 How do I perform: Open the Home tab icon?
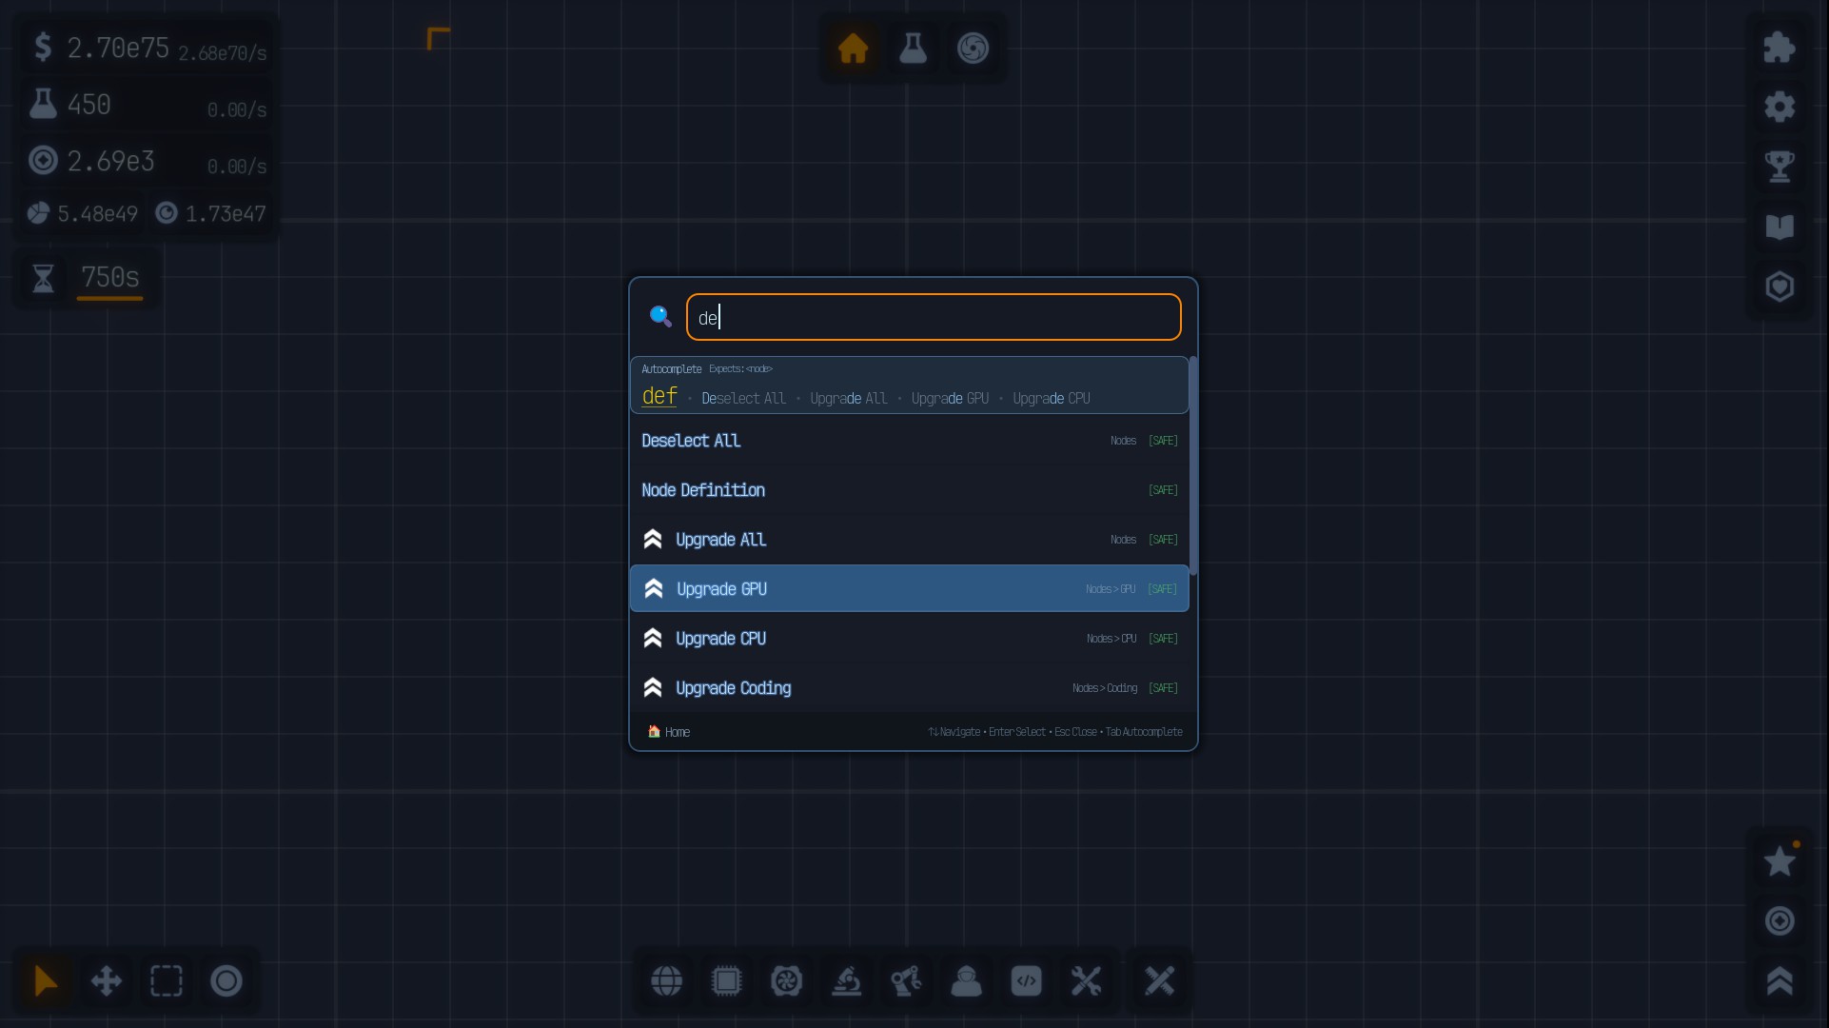pyautogui.click(x=853, y=48)
